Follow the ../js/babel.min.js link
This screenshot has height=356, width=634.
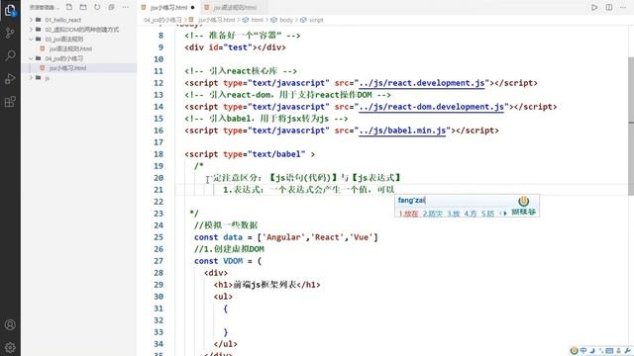coord(402,131)
